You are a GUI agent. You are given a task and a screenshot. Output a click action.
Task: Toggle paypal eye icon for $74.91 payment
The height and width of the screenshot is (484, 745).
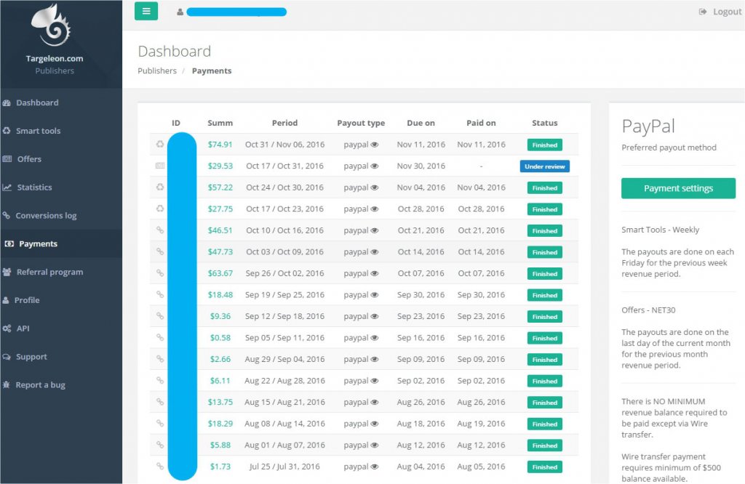(x=375, y=145)
